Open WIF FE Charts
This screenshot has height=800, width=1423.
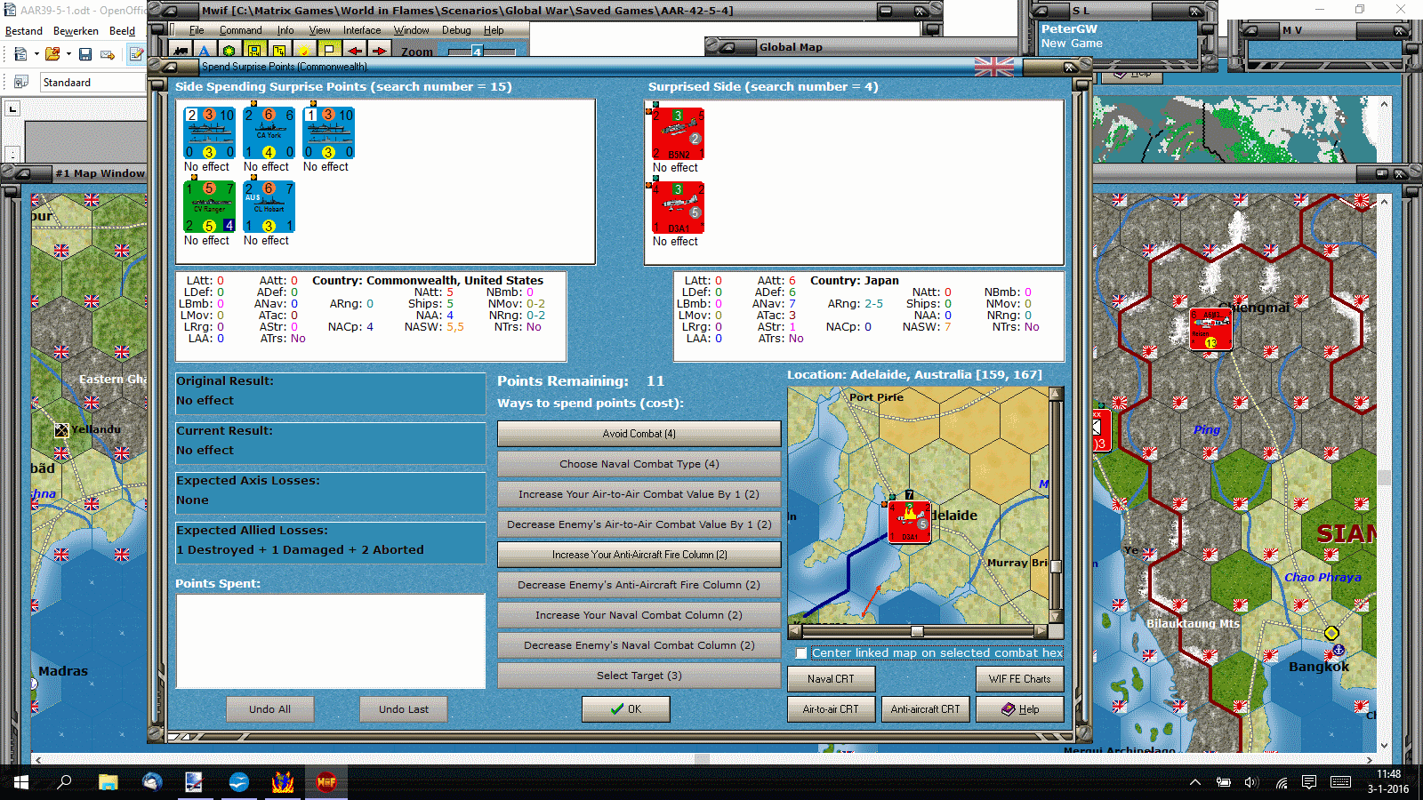point(1019,679)
